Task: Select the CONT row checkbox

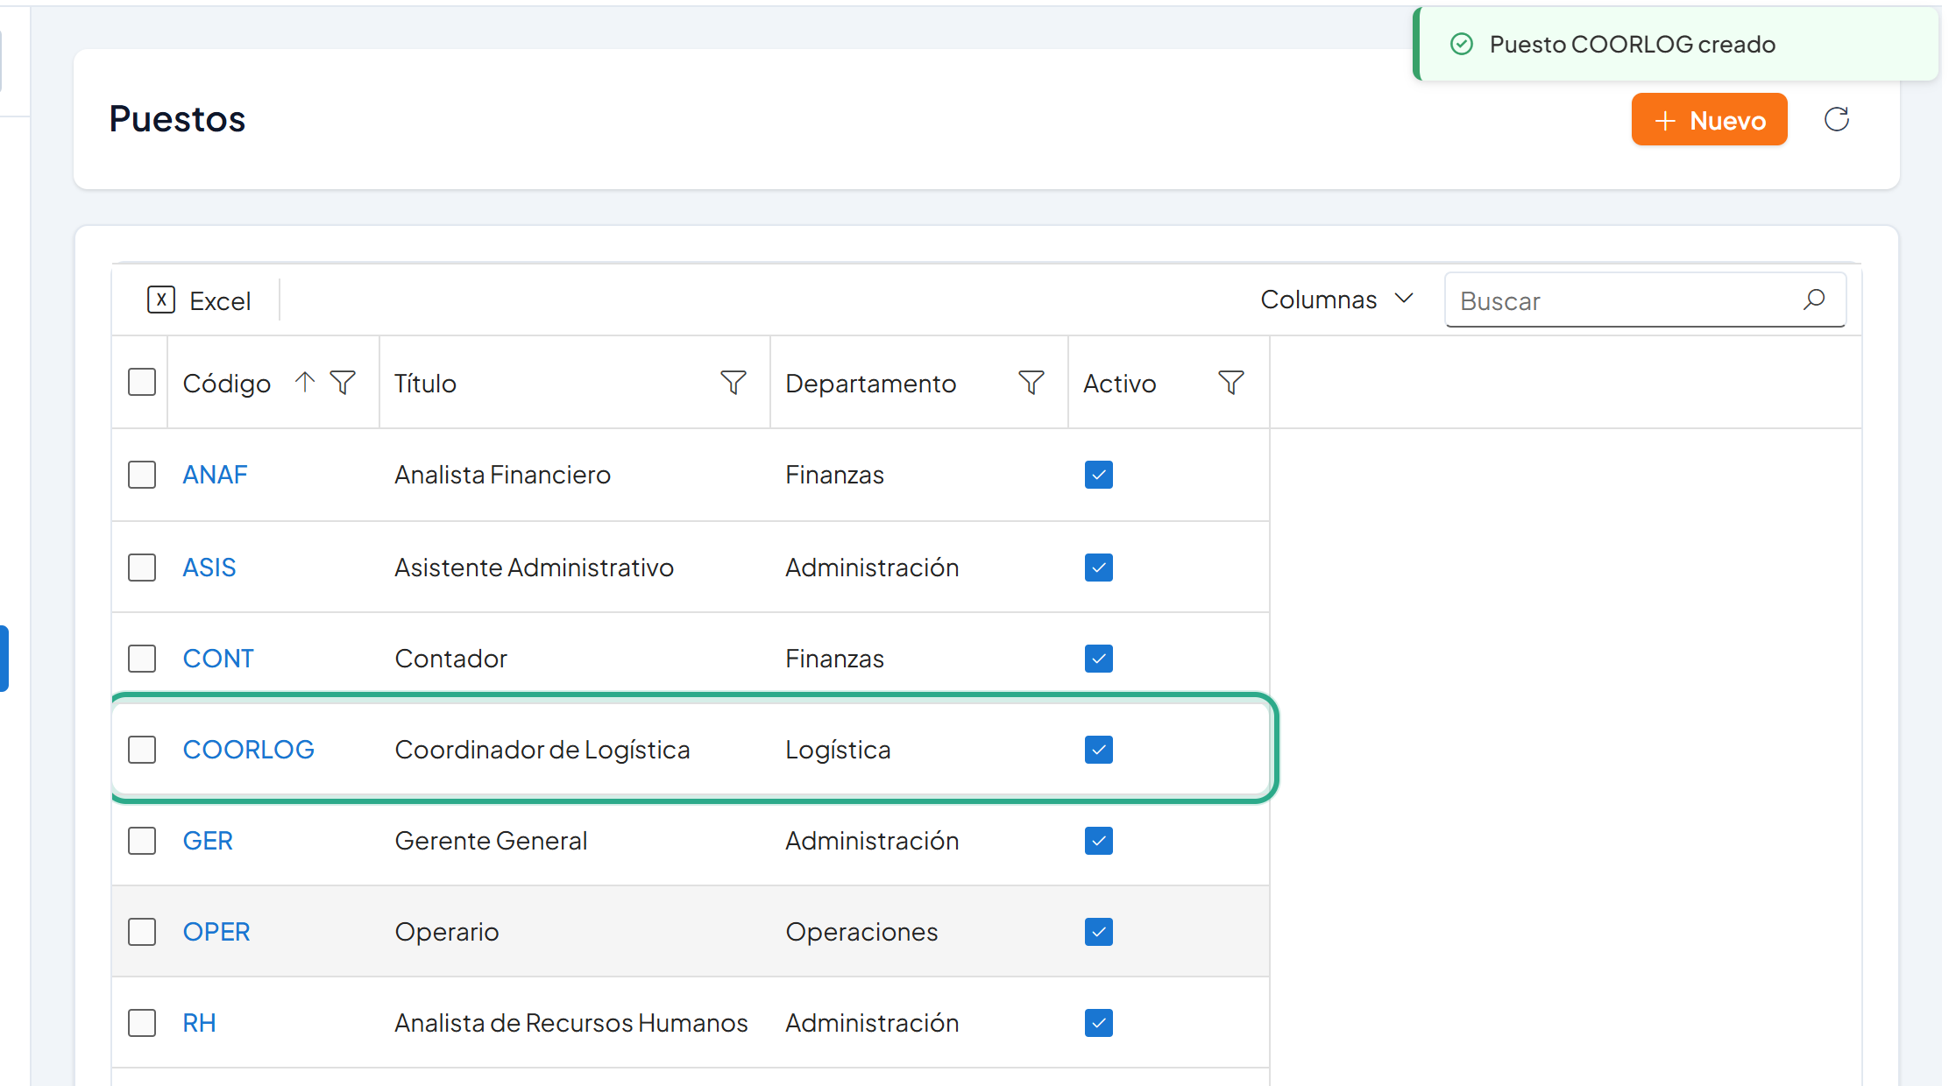Action: pos(142,659)
